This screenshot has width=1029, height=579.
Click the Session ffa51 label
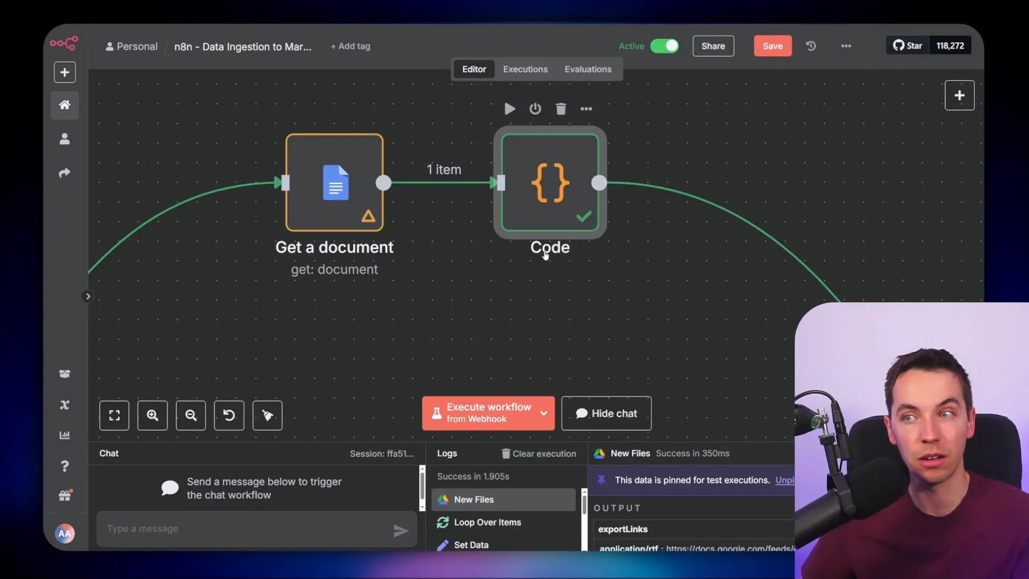[382, 454]
